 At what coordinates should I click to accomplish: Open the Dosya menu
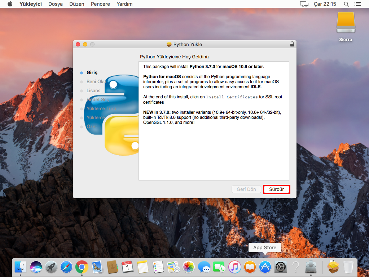tap(55, 4)
